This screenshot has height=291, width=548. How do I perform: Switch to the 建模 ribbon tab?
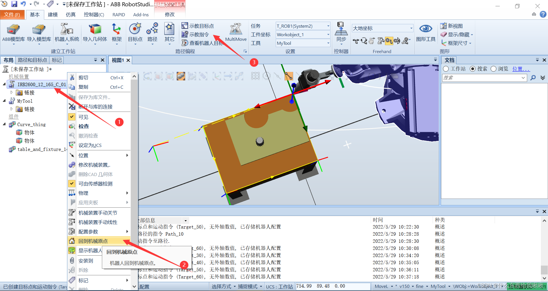(53, 15)
